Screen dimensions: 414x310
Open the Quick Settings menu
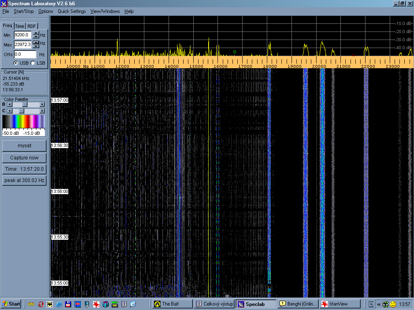pyautogui.click(x=72, y=11)
